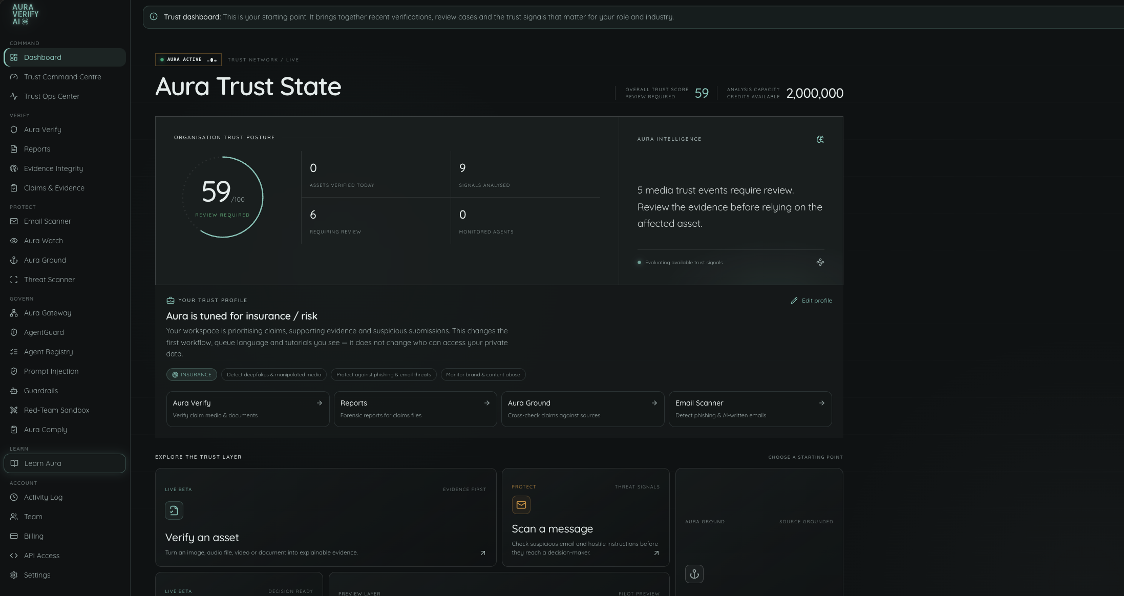Open the Email Scanner quick-link card
This screenshot has width=1124, height=596.
pyautogui.click(x=750, y=409)
